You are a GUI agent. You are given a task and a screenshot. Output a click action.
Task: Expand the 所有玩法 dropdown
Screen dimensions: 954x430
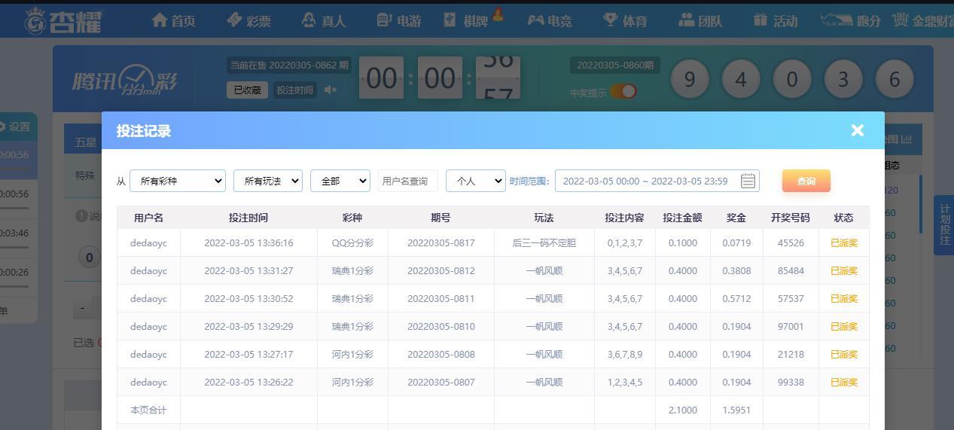tap(268, 181)
